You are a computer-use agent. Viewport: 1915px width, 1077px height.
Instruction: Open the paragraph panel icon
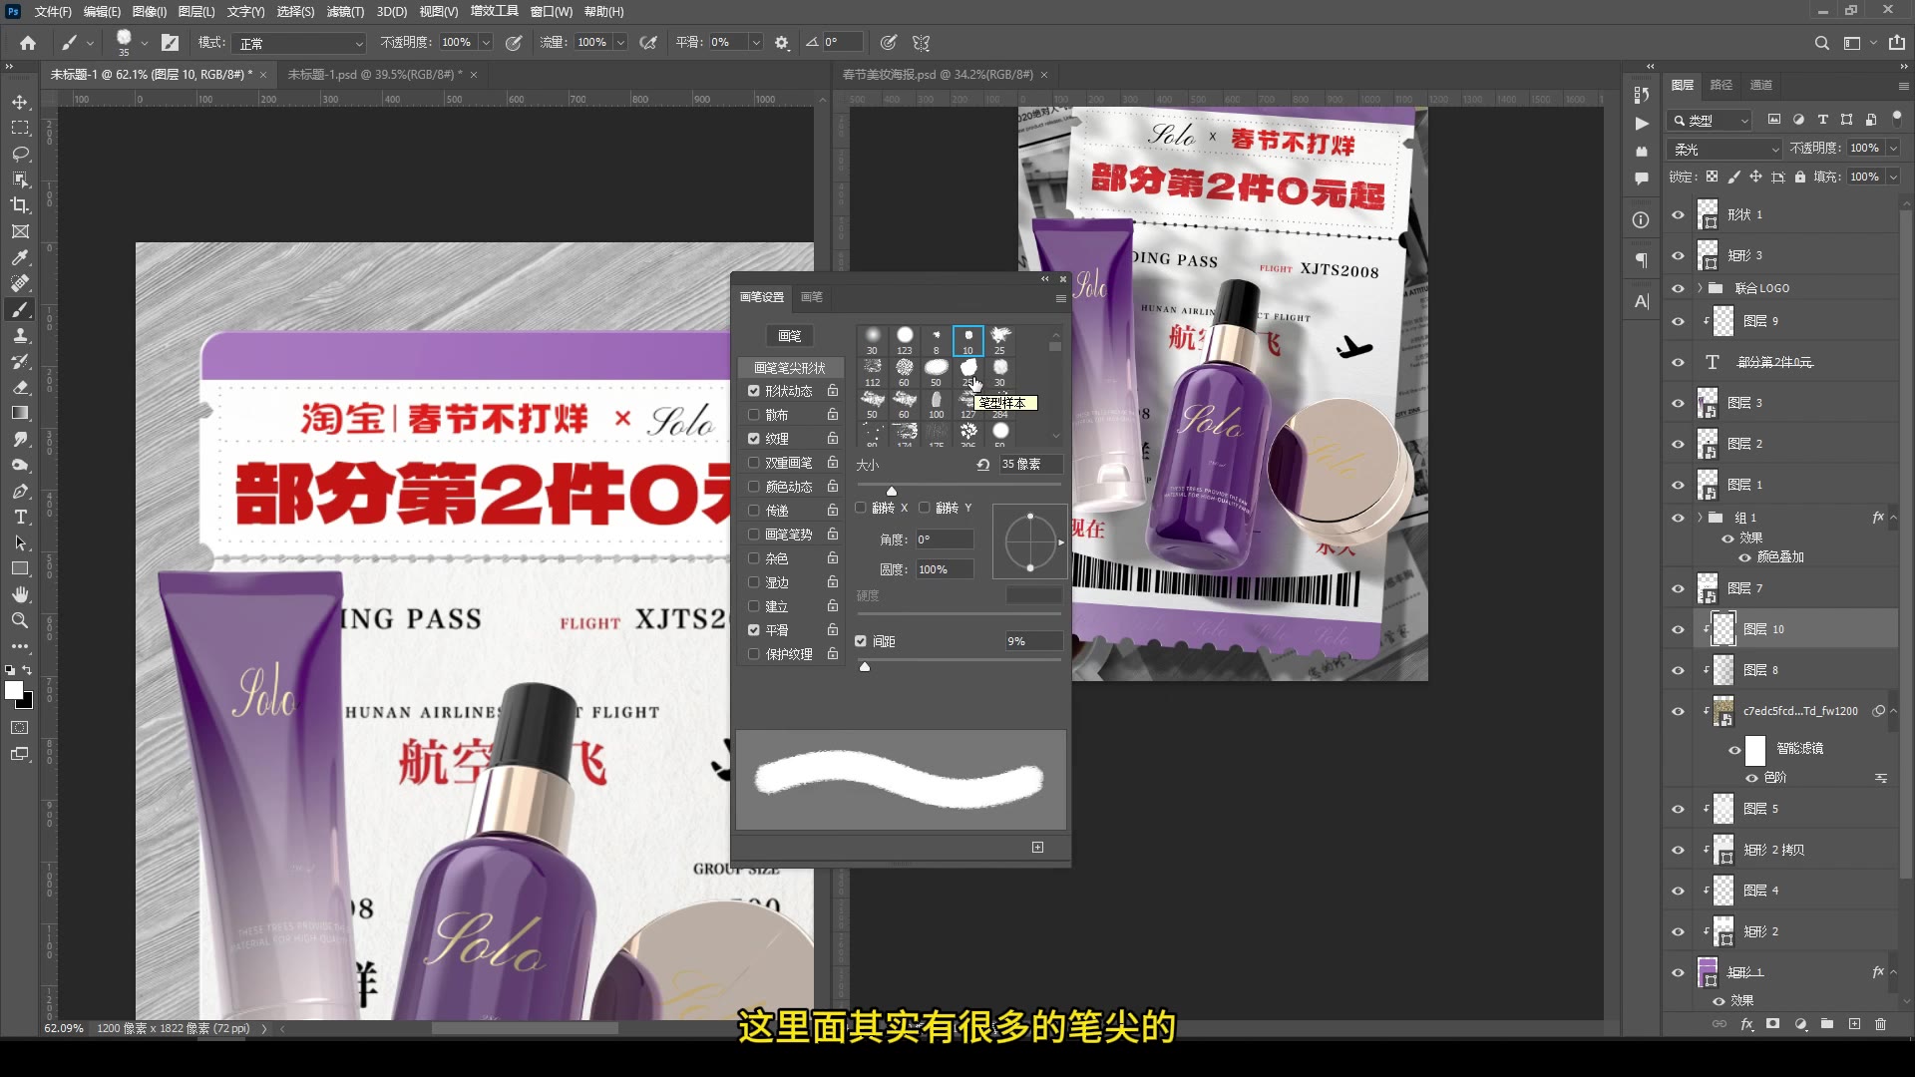1641,260
